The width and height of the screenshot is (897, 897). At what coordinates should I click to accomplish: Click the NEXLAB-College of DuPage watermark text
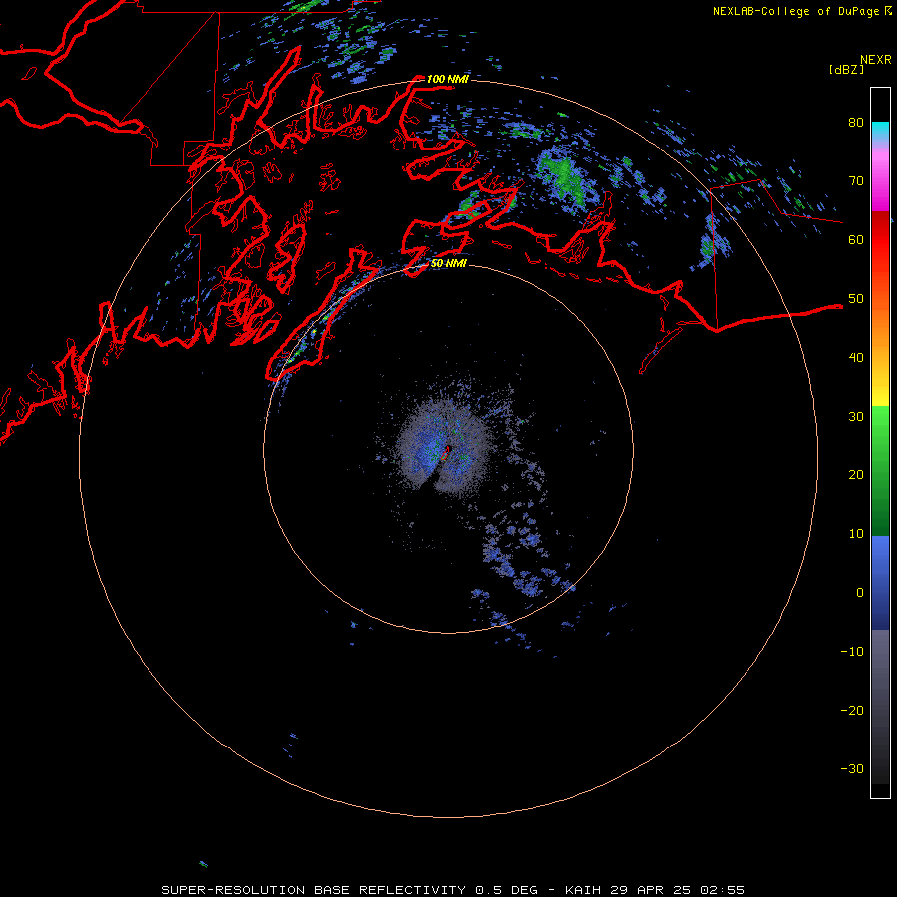795,11
